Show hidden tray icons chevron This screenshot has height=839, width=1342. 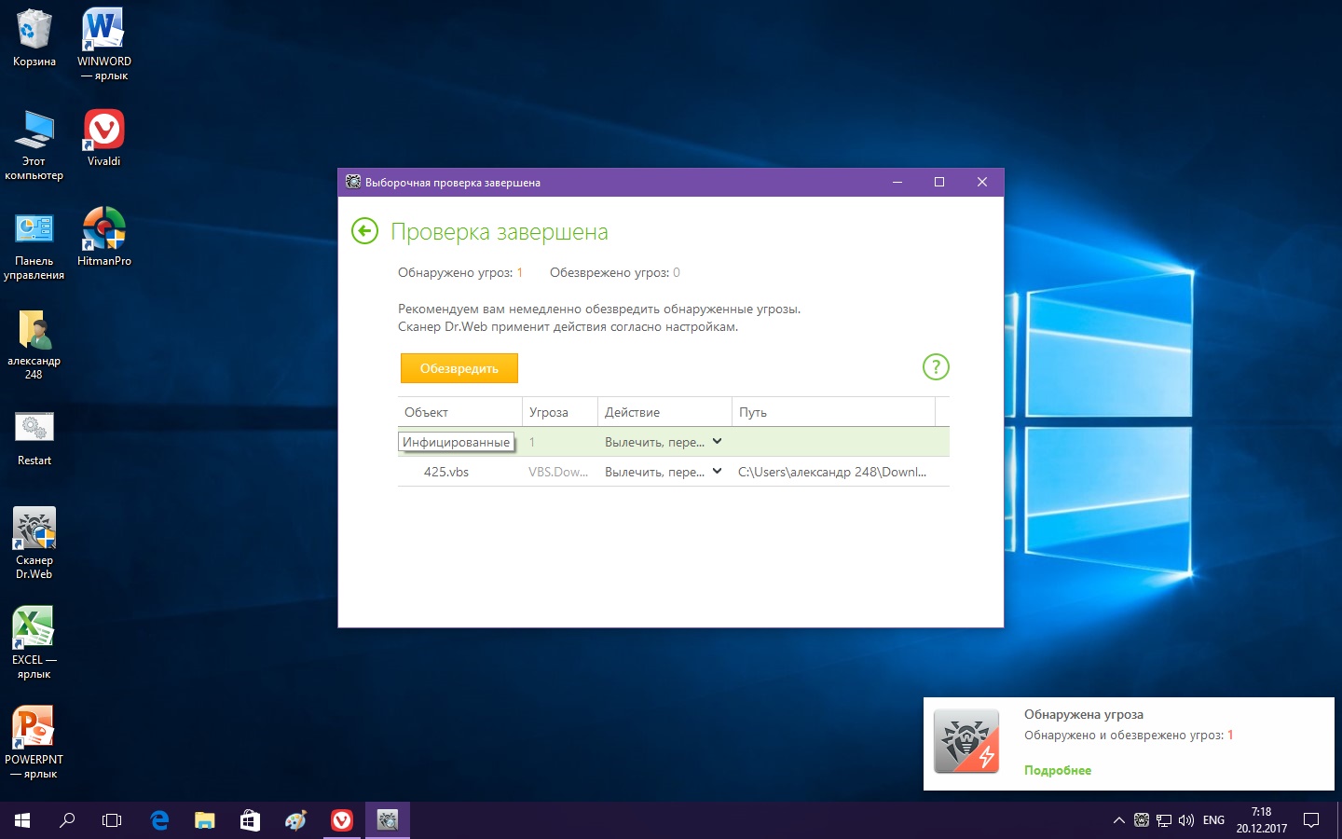pyautogui.click(x=1118, y=820)
